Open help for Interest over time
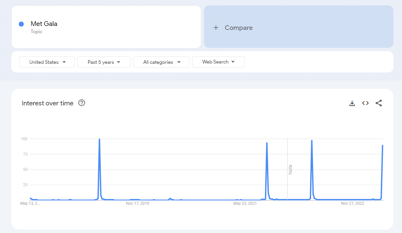The height and width of the screenshot is (233, 402). tap(82, 103)
